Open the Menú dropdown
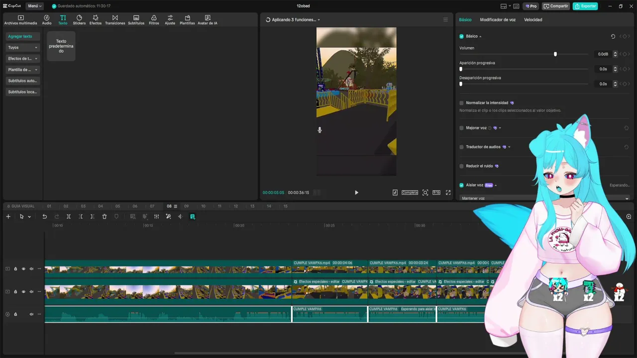637x358 pixels. point(35,6)
